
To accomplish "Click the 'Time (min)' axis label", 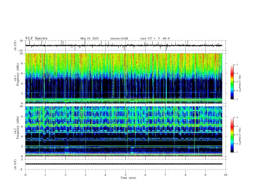I will [128, 178].
